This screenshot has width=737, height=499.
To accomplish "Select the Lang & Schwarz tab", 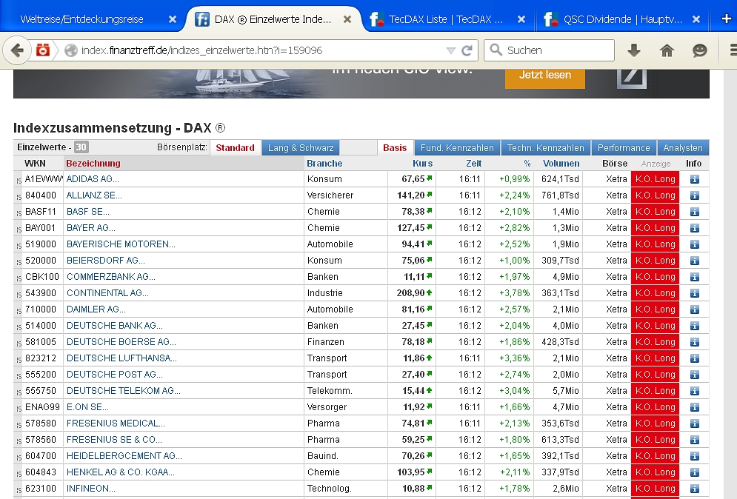I will coord(301,147).
